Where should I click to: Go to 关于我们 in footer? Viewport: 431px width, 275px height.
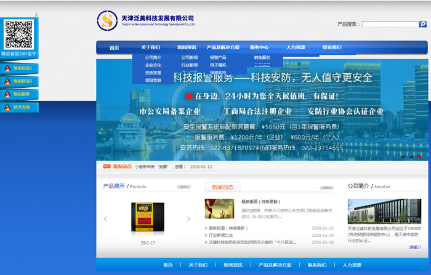pyautogui.click(x=198, y=265)
